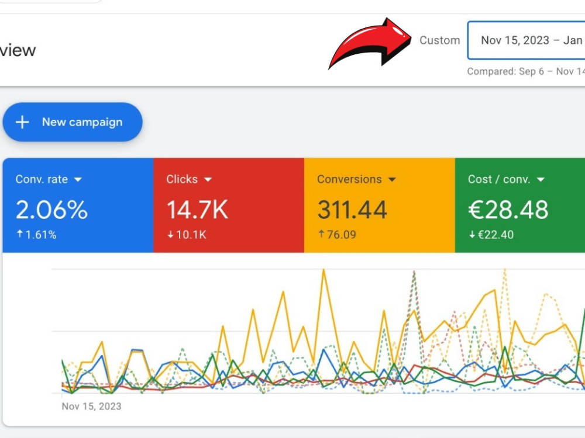This screenshot has height=438, width=585.
Task: Click the Custom date range label
Action: pyautogui.click(x=439, y=40)
